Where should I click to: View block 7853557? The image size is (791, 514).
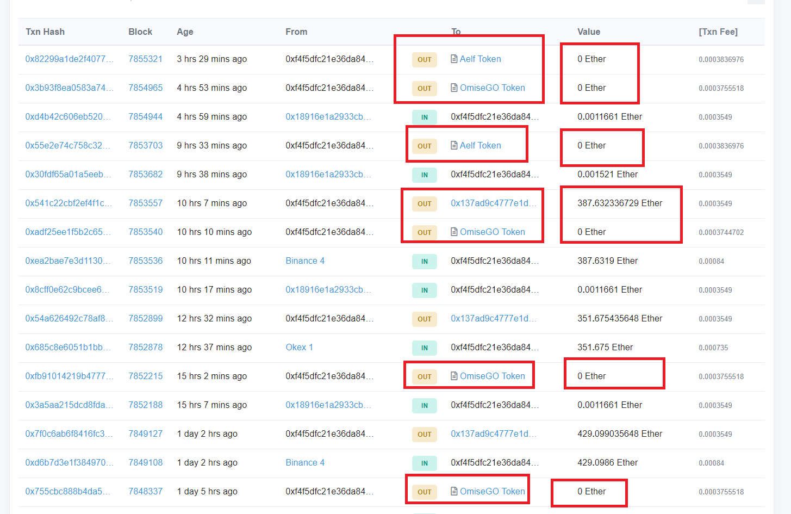146,203
